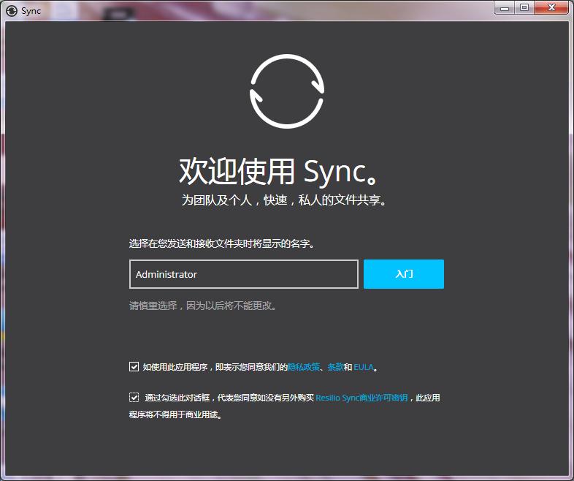Minimize the Sync window
Viewport: 574px width, 481px height.
tap(505, 7)
